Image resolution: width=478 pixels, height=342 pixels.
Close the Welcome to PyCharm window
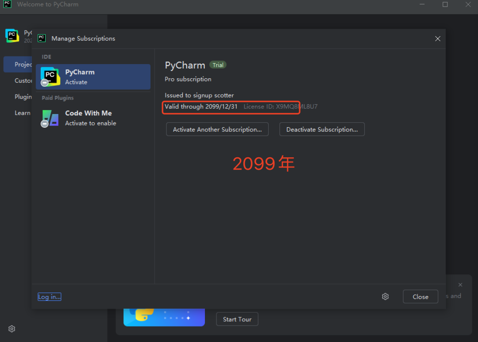coord(468,4)
